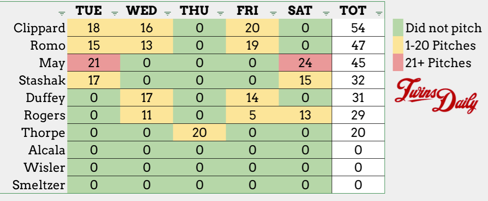Select the Clippard row label
488x201 pixels.
tap(39, 28)
